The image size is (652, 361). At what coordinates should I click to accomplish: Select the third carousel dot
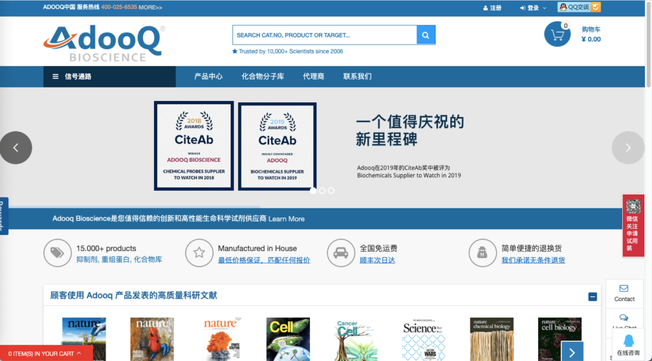(331, 191)
